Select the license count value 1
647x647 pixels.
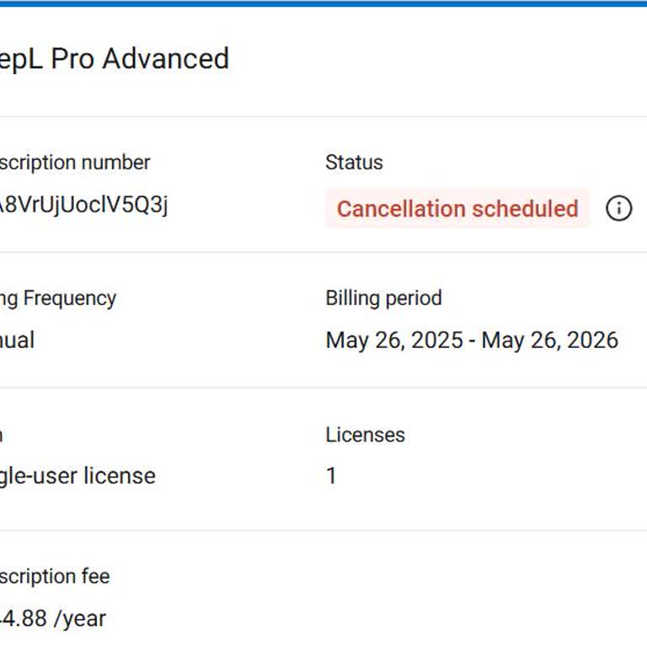(x=331, y=475)
